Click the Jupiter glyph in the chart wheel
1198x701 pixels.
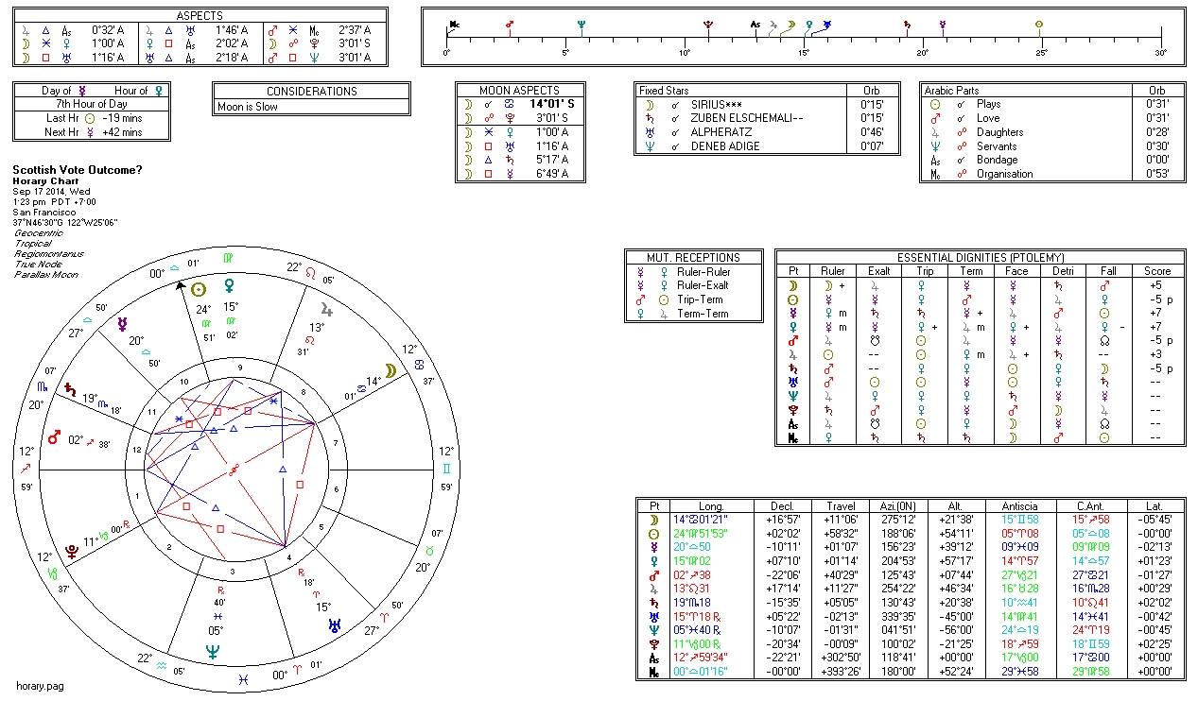(x=327, y=309)
